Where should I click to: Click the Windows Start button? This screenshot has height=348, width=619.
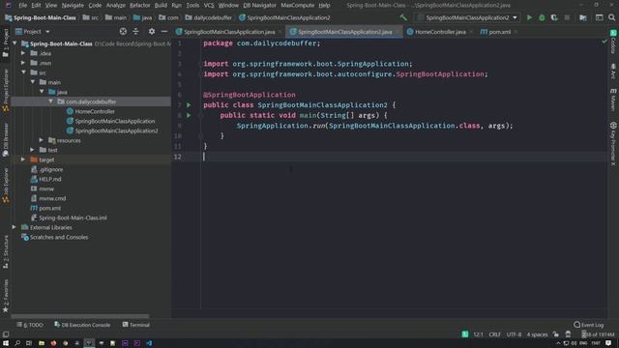coord(6,343)
